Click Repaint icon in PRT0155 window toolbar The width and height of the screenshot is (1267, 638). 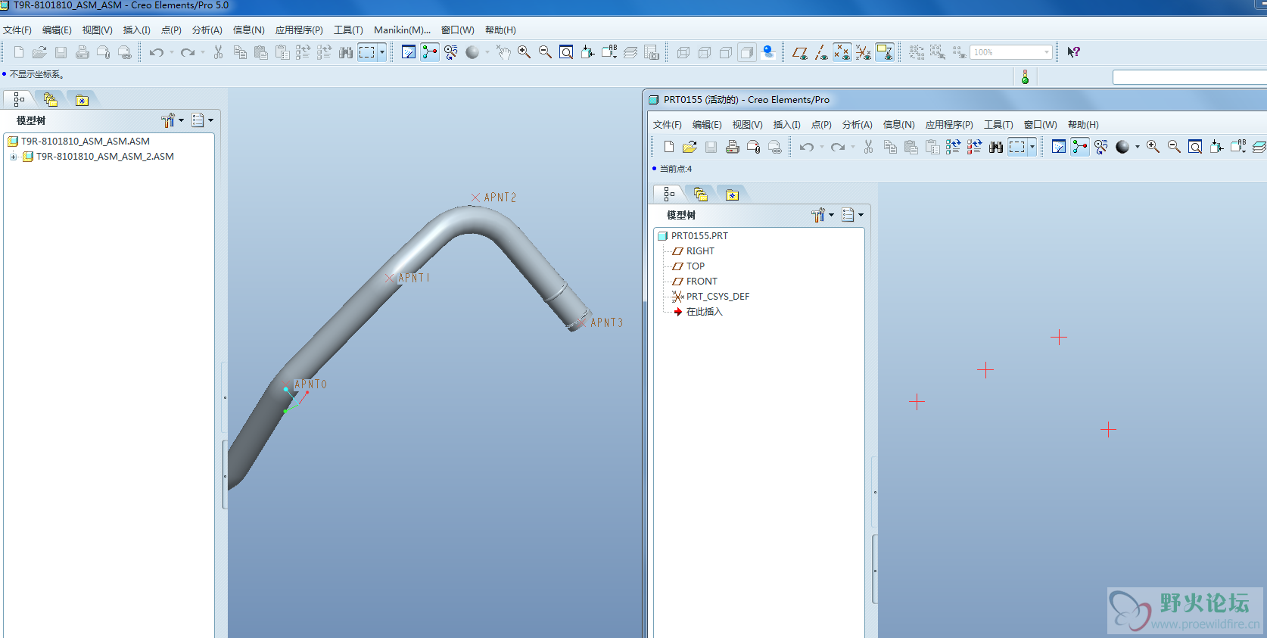1059,147
